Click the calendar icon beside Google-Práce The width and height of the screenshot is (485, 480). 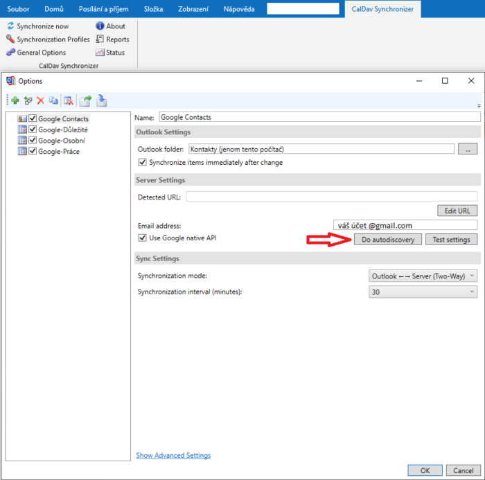pos(22,151)
